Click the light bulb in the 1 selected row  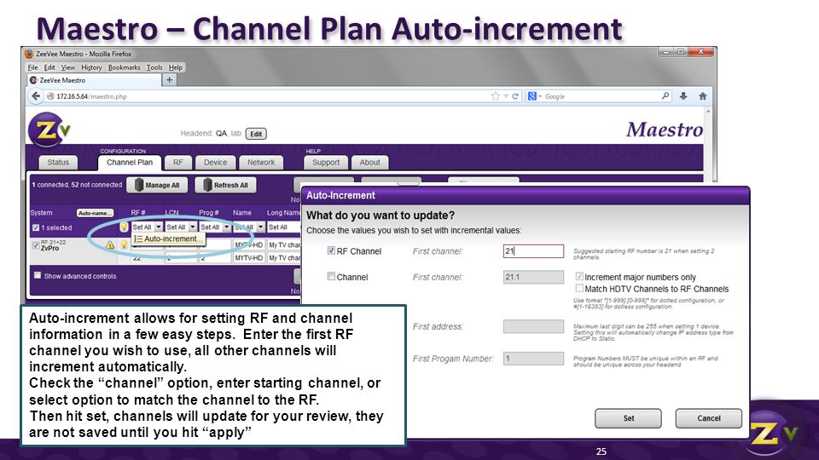[124, 227]
